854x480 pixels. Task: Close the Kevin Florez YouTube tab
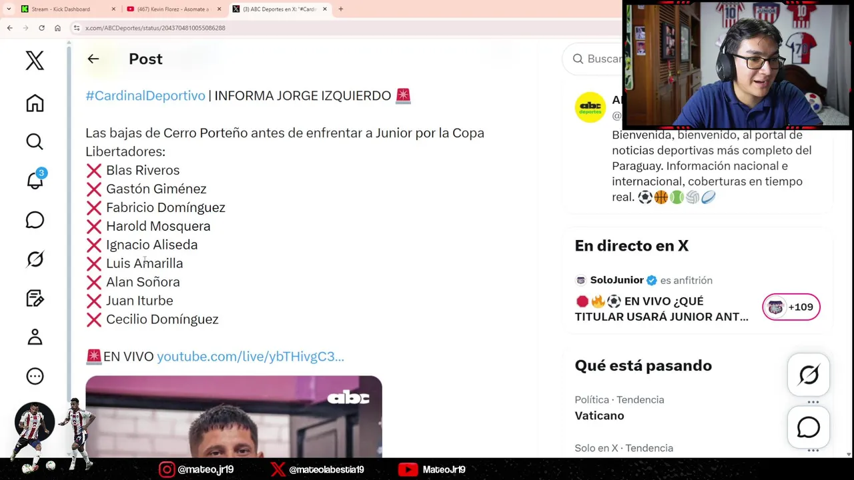click(x=219, y=9)
